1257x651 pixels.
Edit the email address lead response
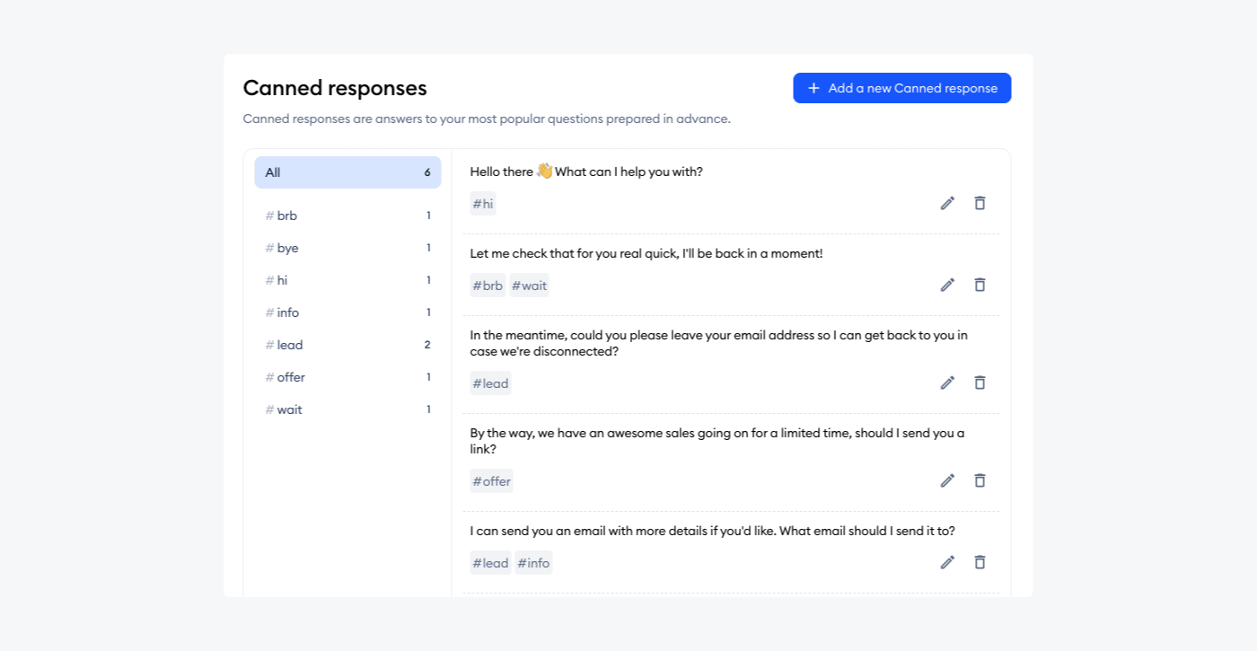pos(947,383)
